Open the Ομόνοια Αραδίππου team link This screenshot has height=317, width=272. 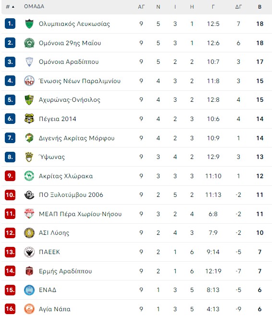[x=69, y=61]
